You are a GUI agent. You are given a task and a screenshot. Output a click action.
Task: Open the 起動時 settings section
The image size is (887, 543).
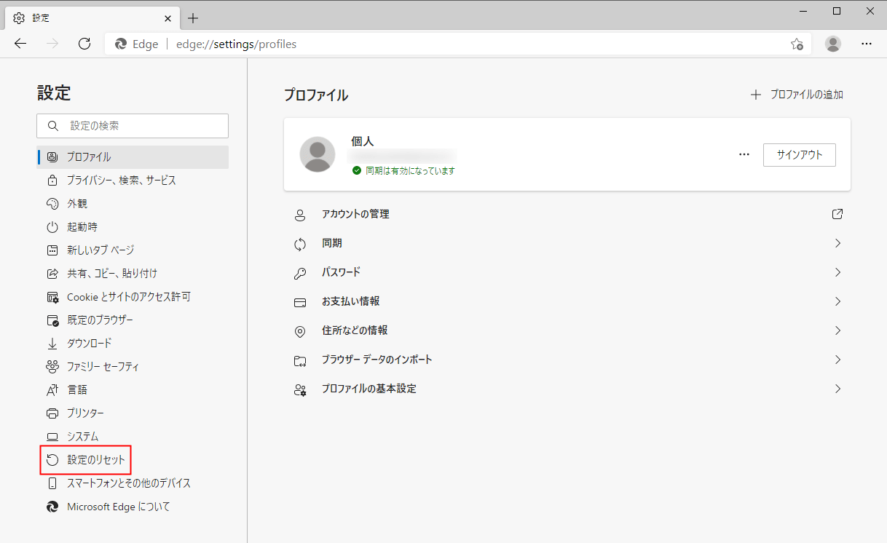(133, 227)
